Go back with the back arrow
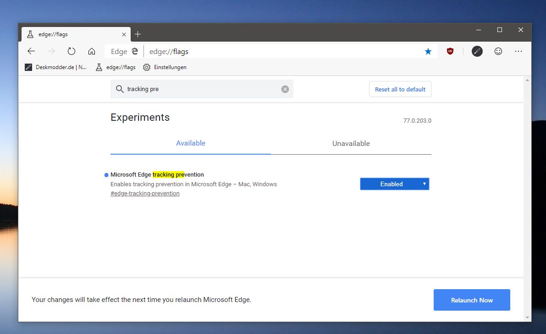This screenshot has height=334, width=546. [x=31, y=51]
